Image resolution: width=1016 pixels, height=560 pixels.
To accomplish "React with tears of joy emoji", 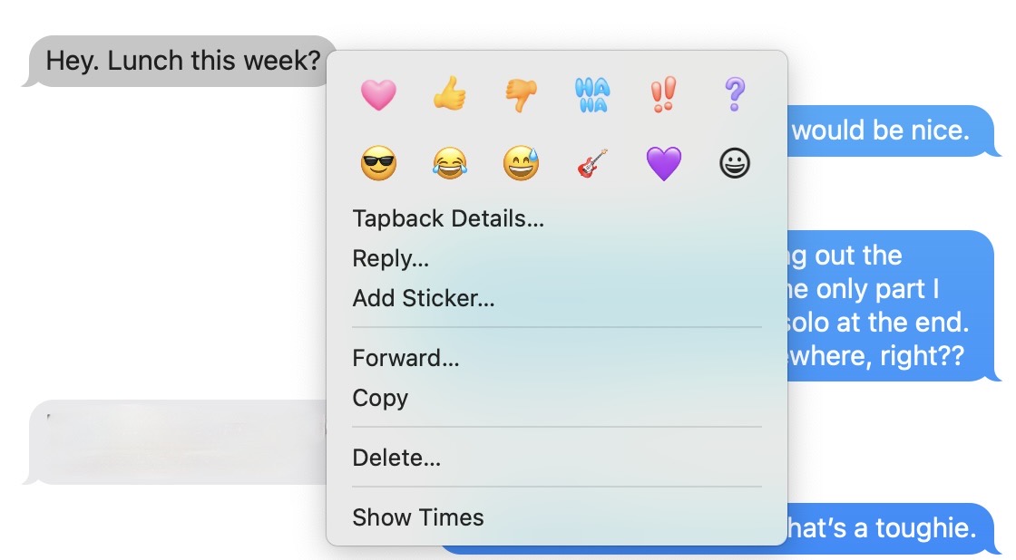I will 449,165.
